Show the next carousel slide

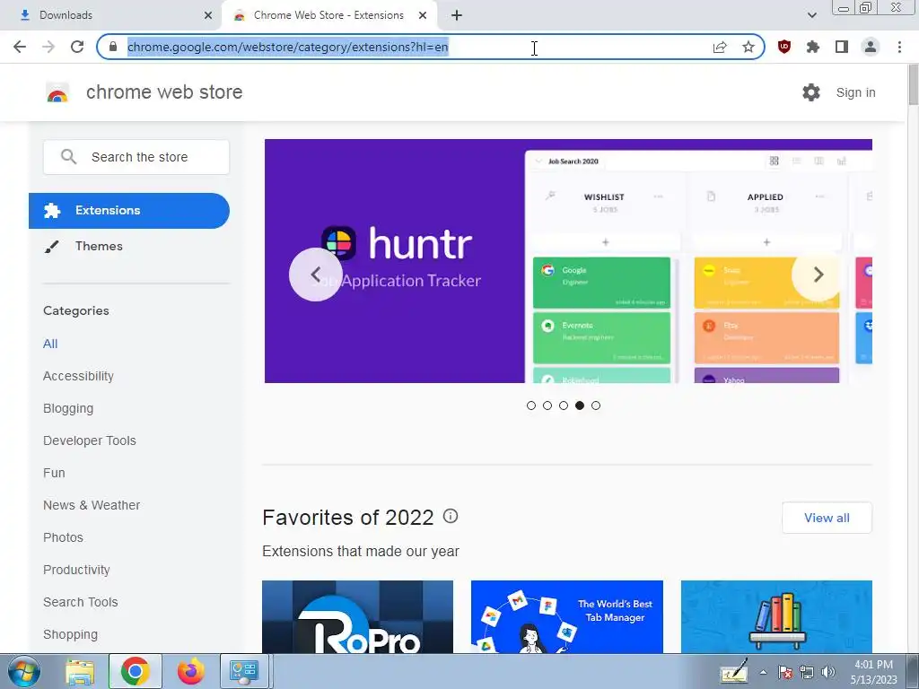818,275
